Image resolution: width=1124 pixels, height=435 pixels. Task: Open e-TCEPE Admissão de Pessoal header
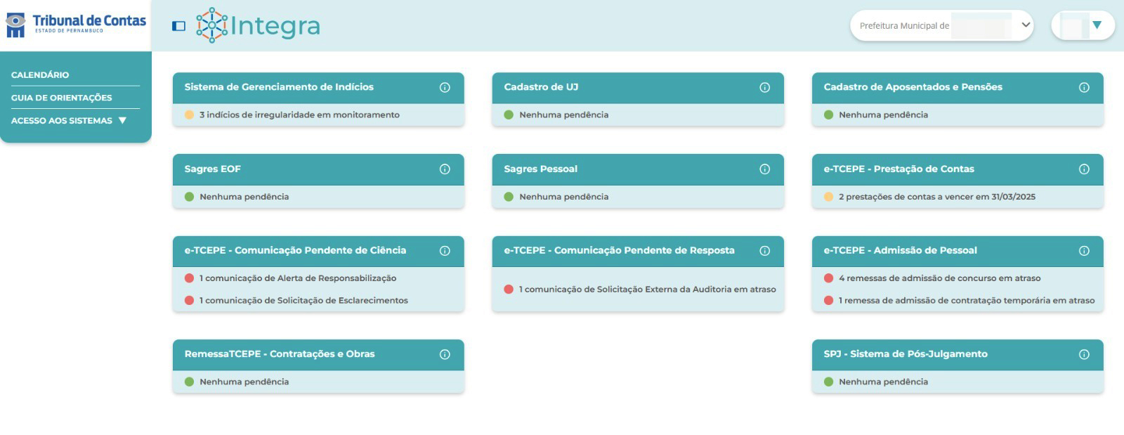[x=958, y=251]
